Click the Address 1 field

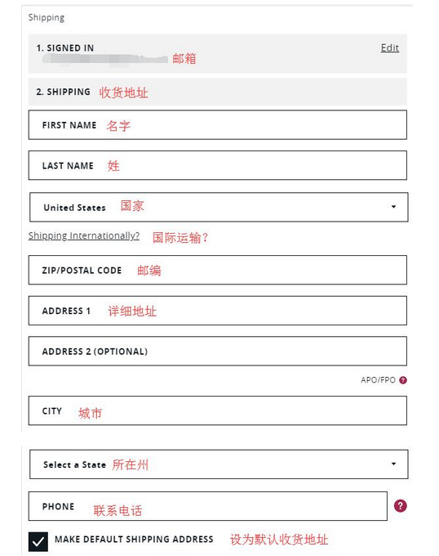pyautogui.click(x=218, y=311)
